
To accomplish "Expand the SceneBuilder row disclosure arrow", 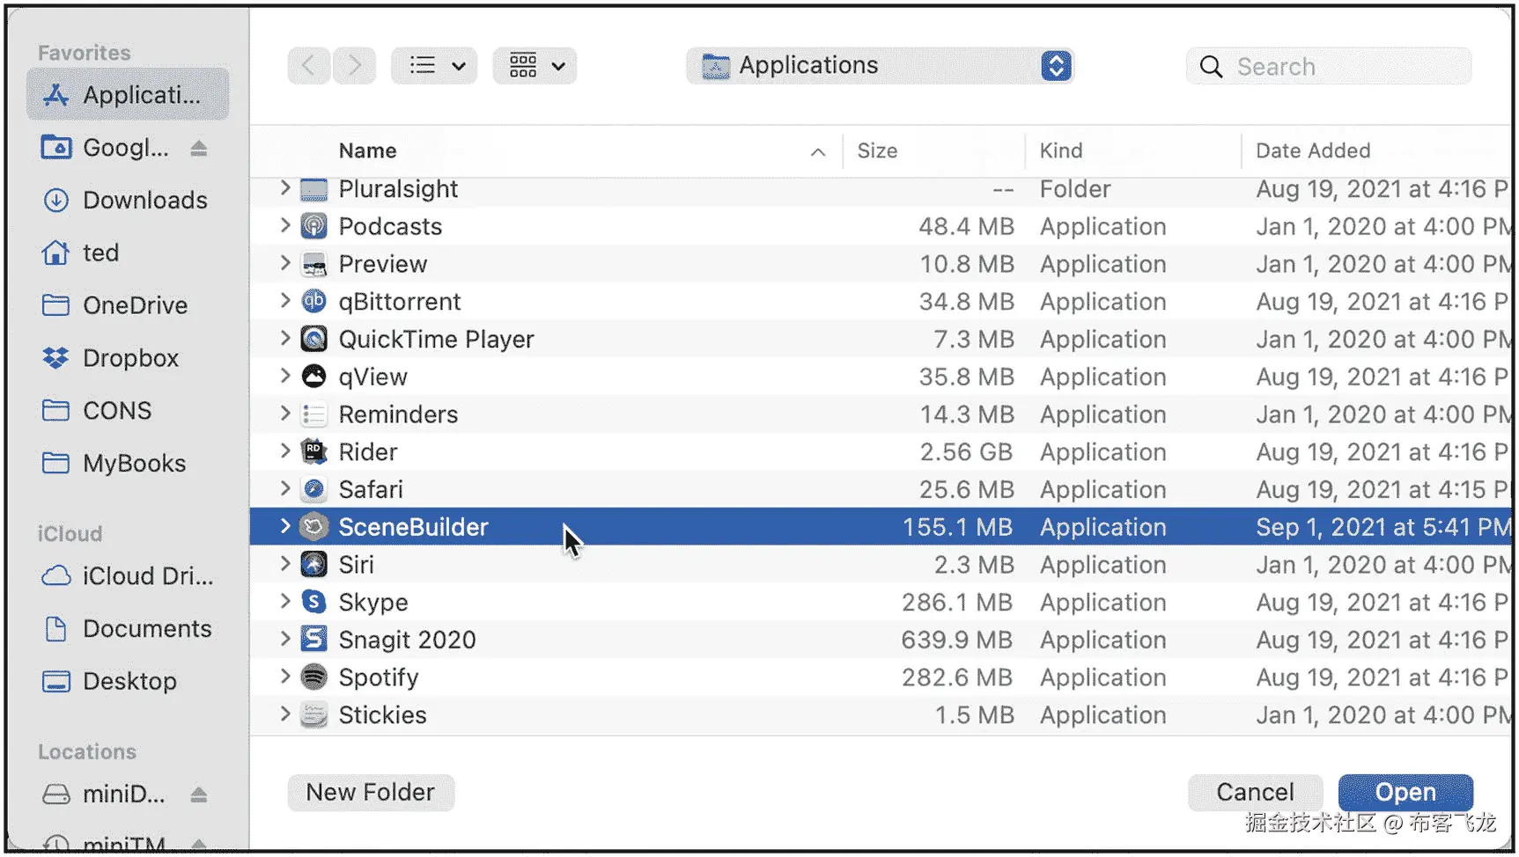I will pyautogui.click(x=284, y=526).
